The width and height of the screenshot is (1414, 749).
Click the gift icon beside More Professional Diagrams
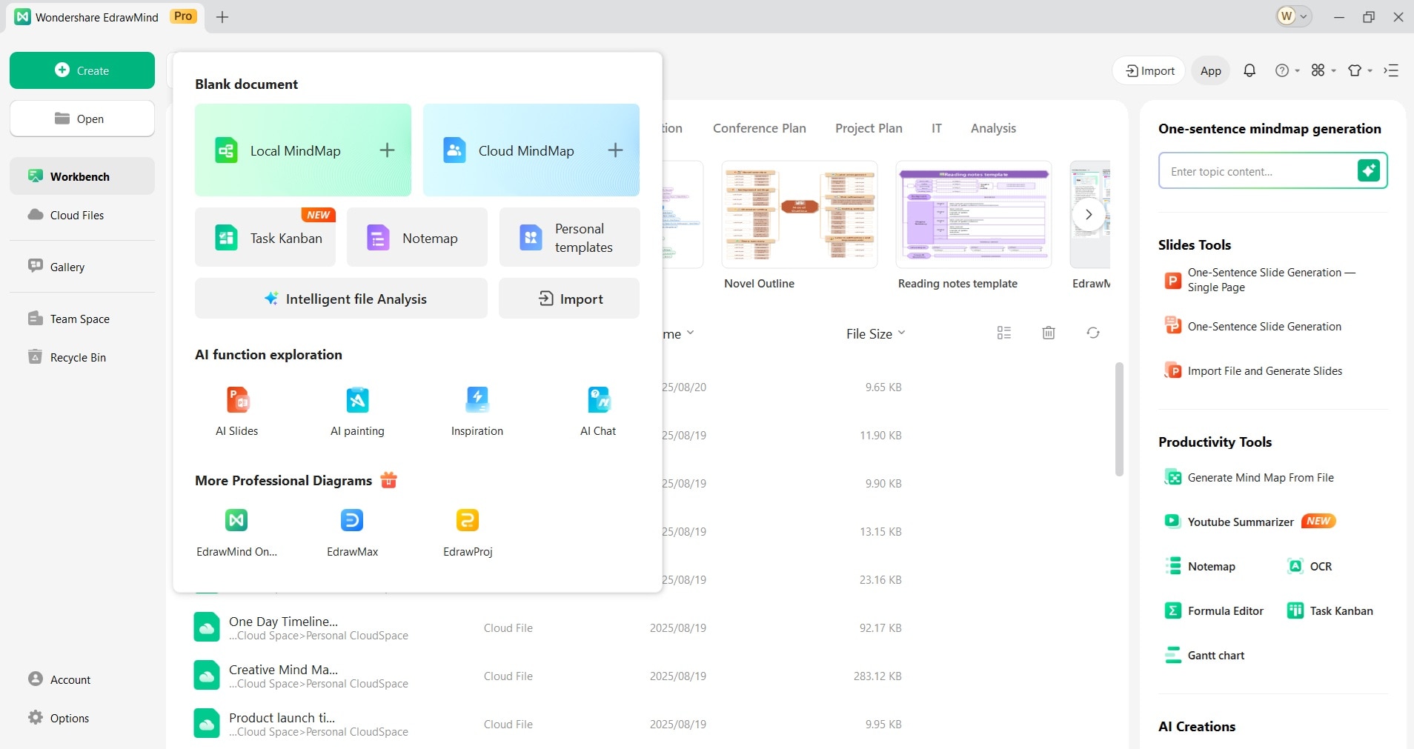(x=388, y=480)
